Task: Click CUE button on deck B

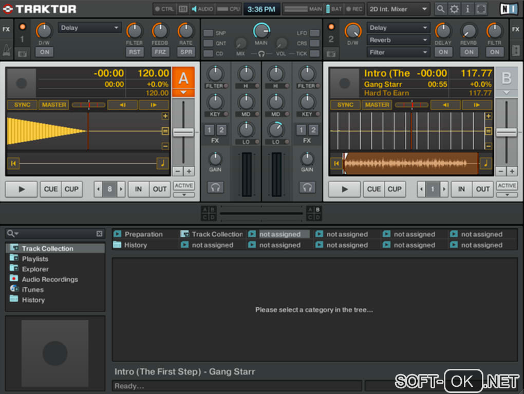Action: (x=373, y=189)
